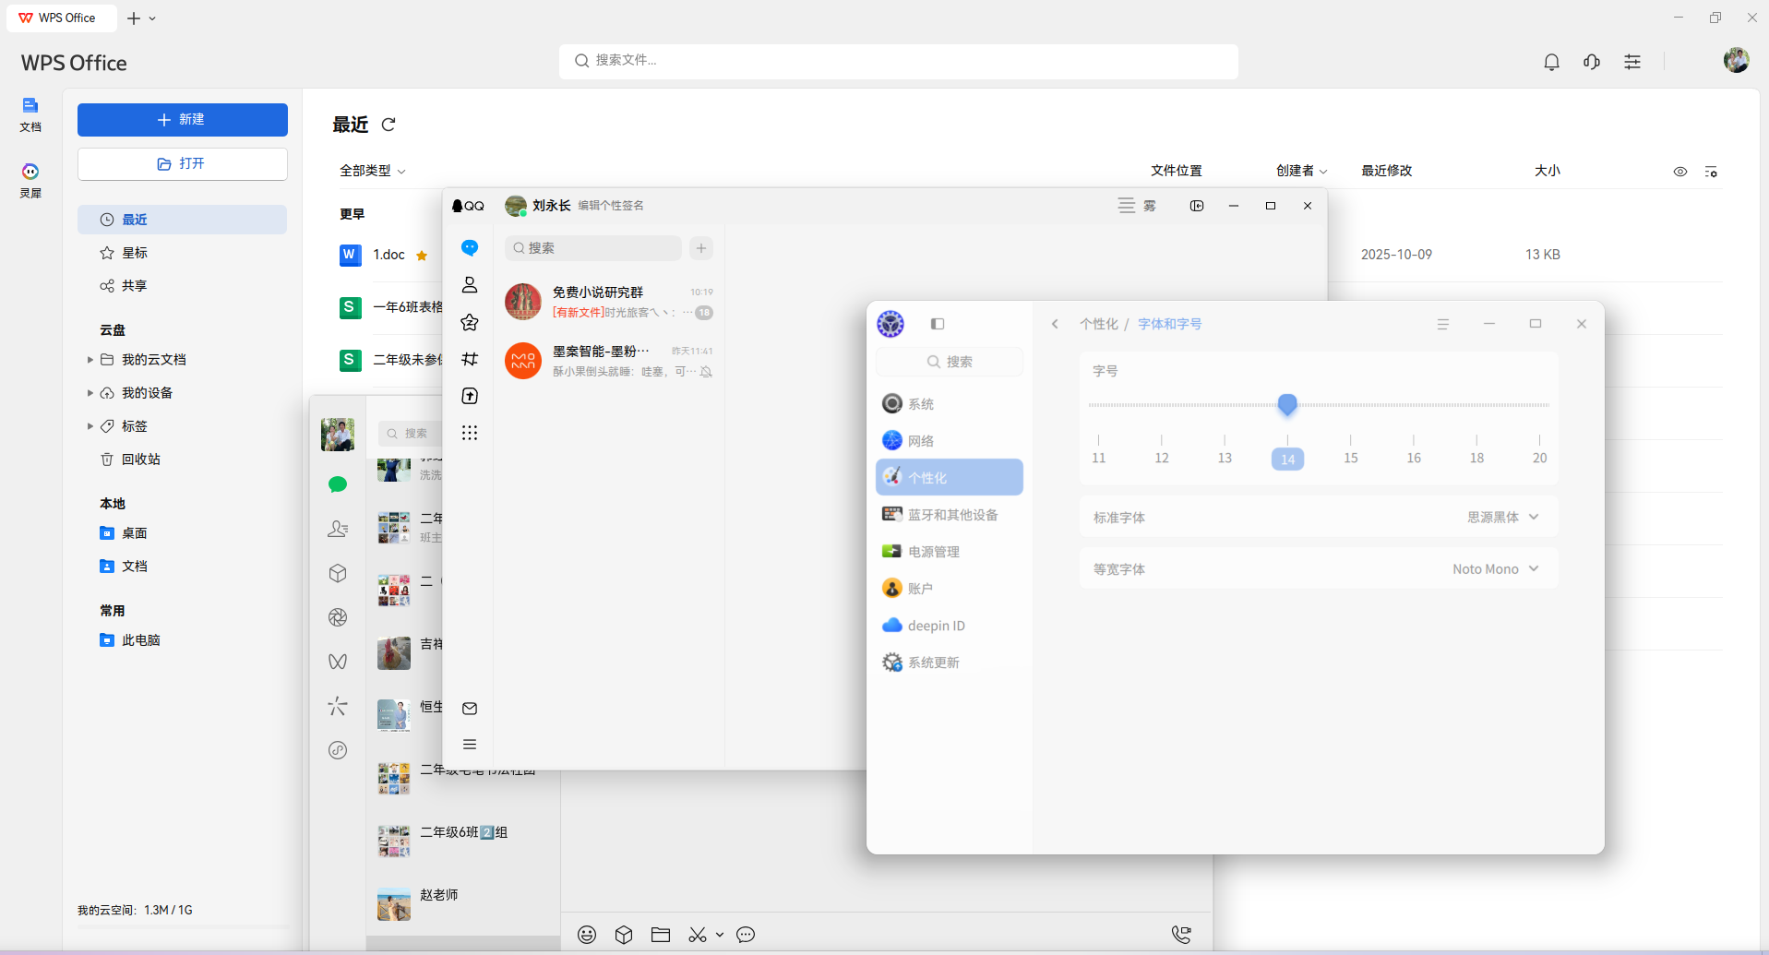The height and width of the screenshot is (955, 1769).
Task: Open the QQ messages tab icon
Action: (x=470, y=247)
